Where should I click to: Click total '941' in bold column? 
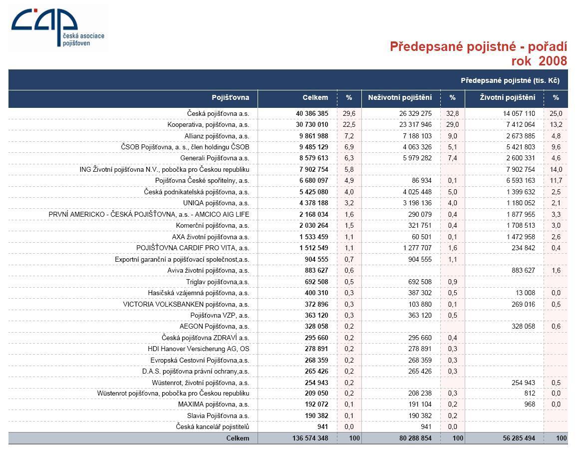322,427
